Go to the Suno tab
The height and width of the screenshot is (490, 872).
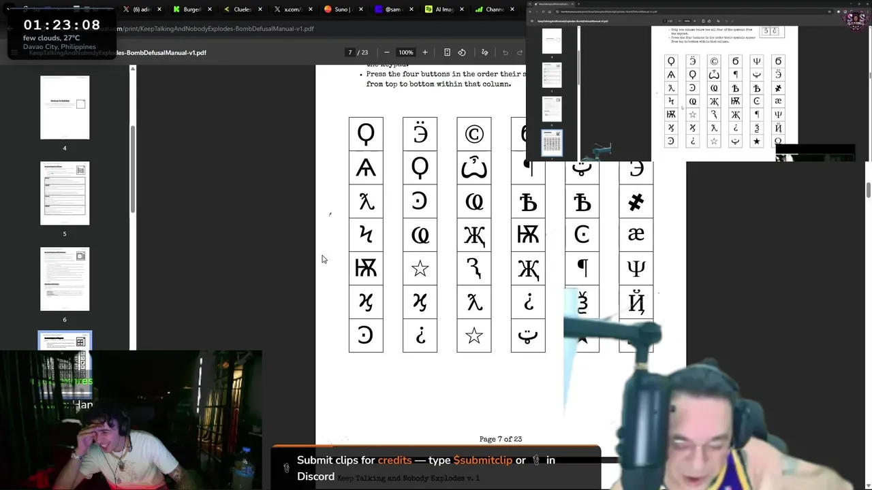pyautogui.click(x=342, y=10)
